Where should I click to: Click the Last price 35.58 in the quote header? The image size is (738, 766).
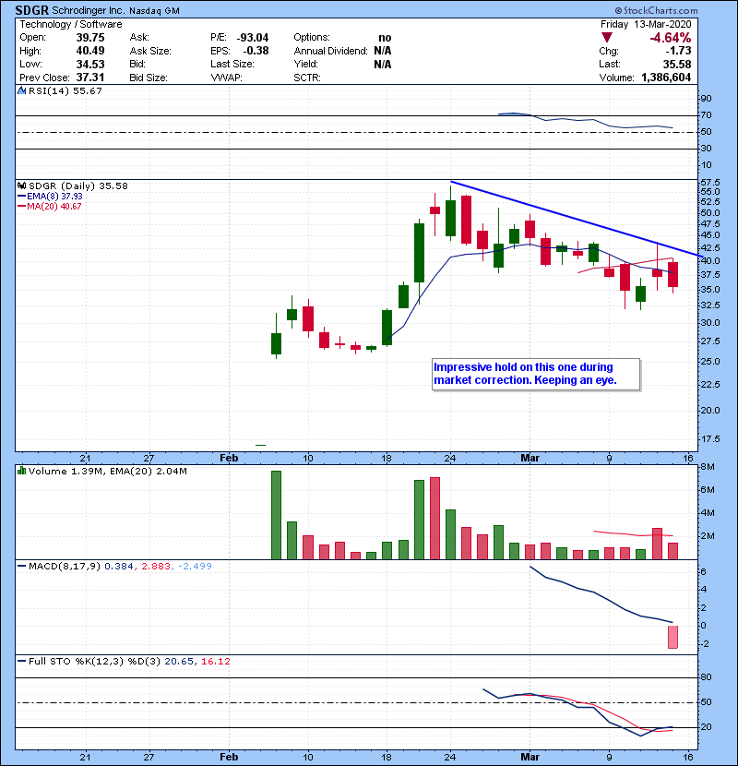(677, 64)
